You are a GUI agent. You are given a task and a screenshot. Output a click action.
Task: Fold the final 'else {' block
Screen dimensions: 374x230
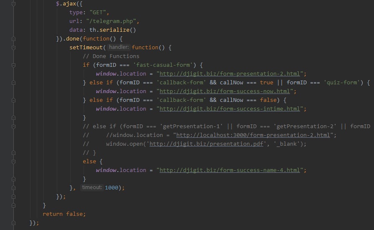pyautogui.click(x=14, y=162)
